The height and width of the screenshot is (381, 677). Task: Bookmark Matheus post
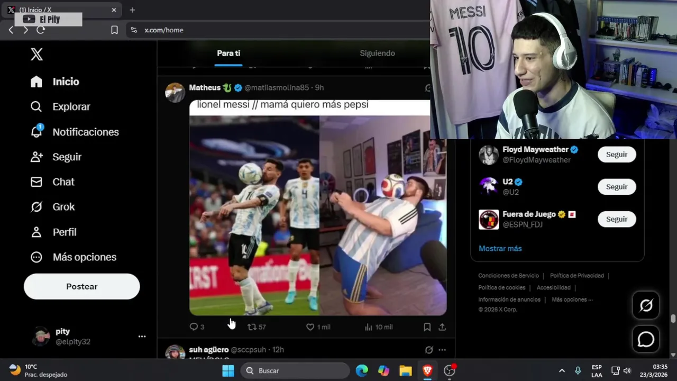coord(427,327)
